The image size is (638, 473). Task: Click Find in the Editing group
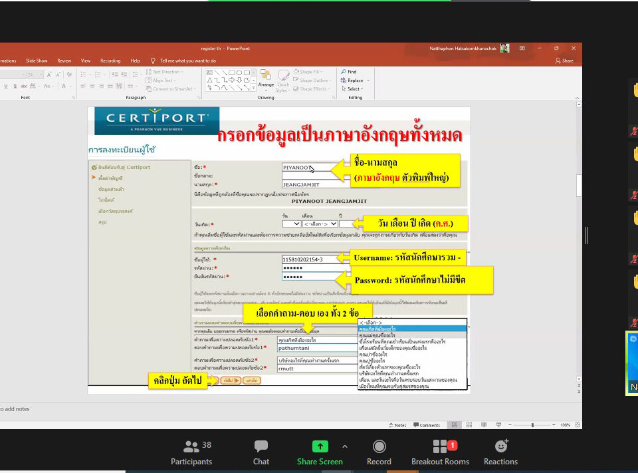[349, 72]
